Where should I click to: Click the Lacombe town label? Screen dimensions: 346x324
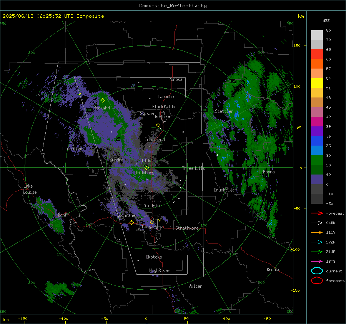[166, 97]
